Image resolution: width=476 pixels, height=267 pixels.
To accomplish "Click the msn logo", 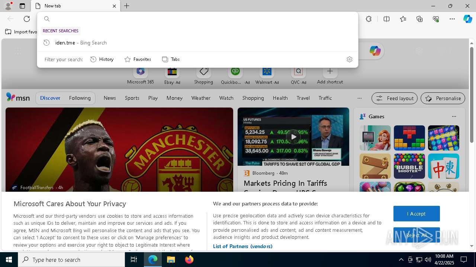I will 18,98.
